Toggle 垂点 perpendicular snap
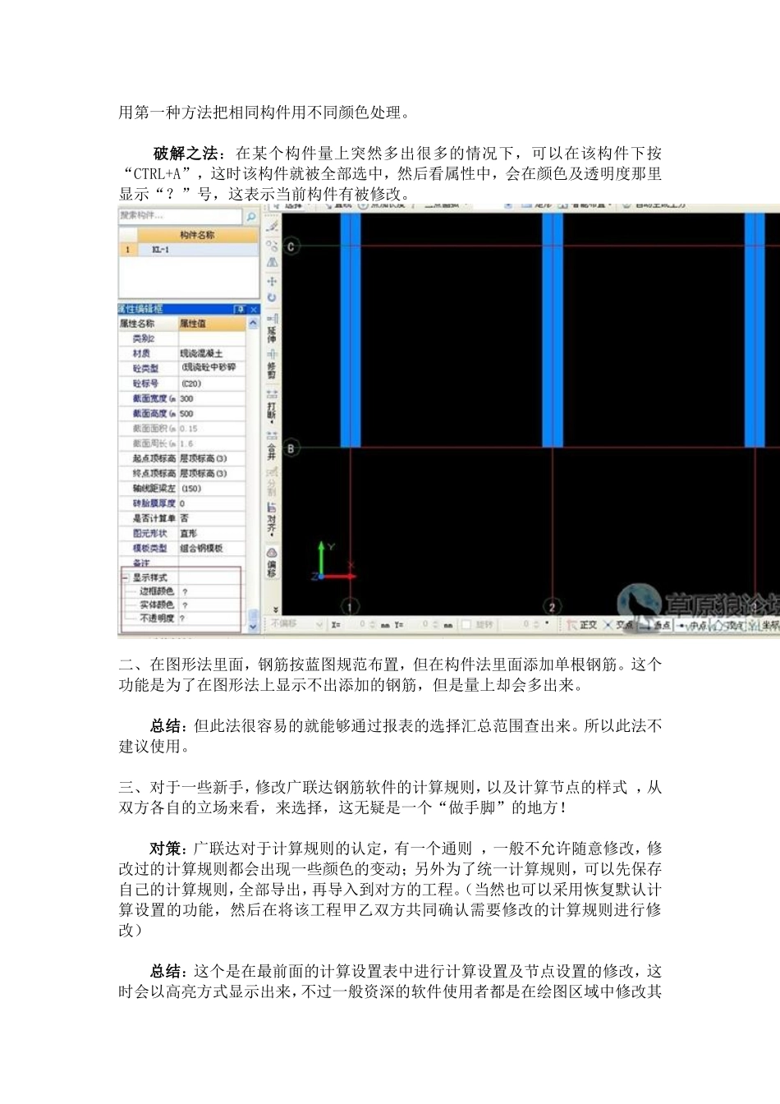This screenshot has width=780, height=1104. tap(656, 625)
